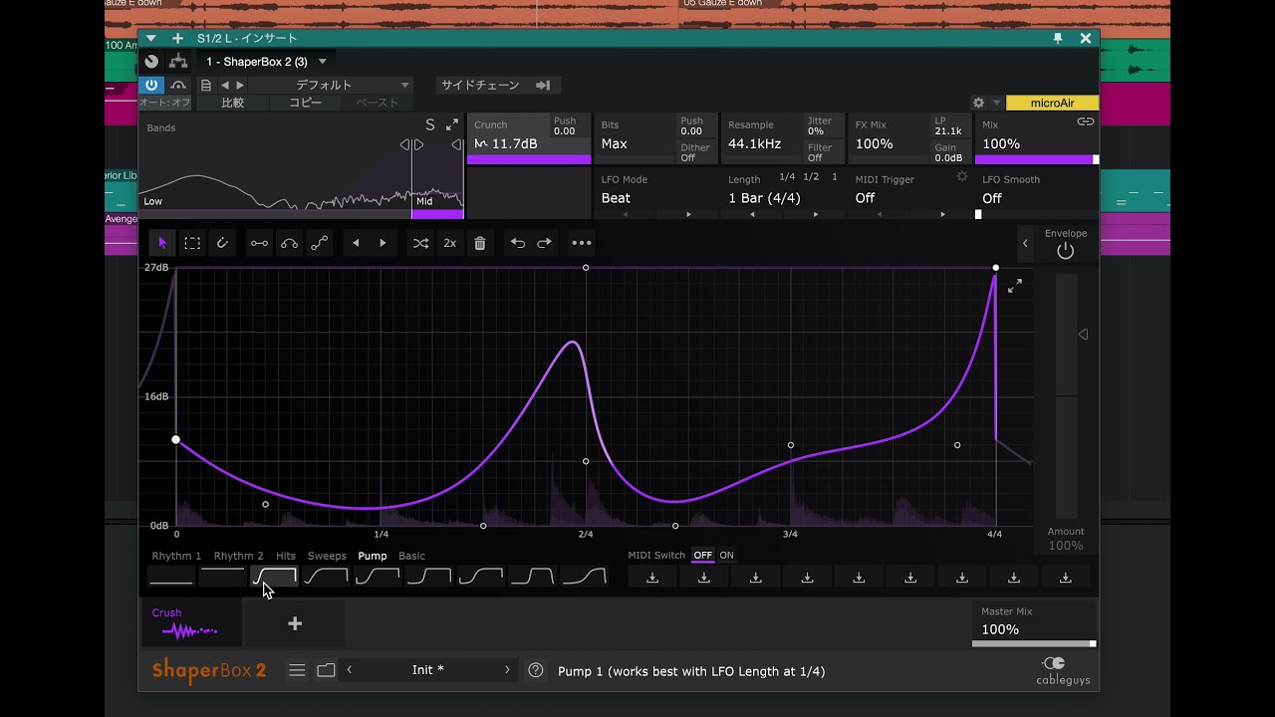The height and width of the screenshot is (717, 1275).
Task: Switch to Pump waveform tab
Action: pyautogui.click(x=373, y=556)
